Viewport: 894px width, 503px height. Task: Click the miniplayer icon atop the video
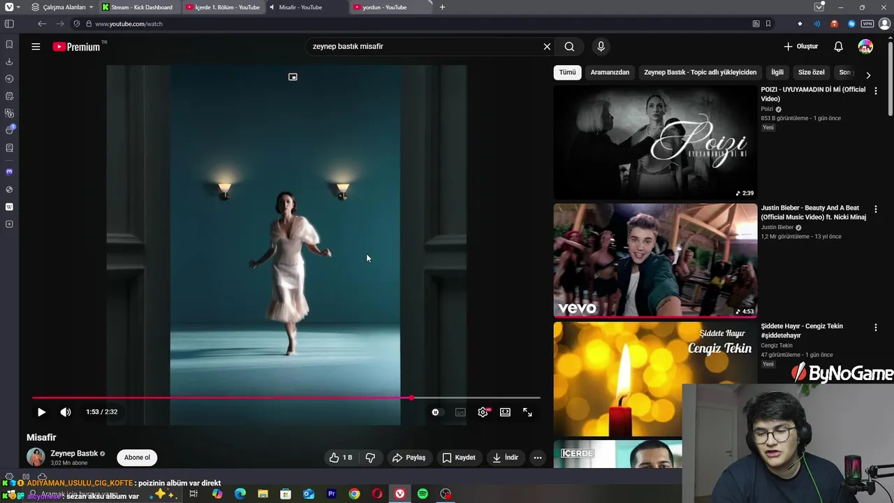tap(293, 77)
